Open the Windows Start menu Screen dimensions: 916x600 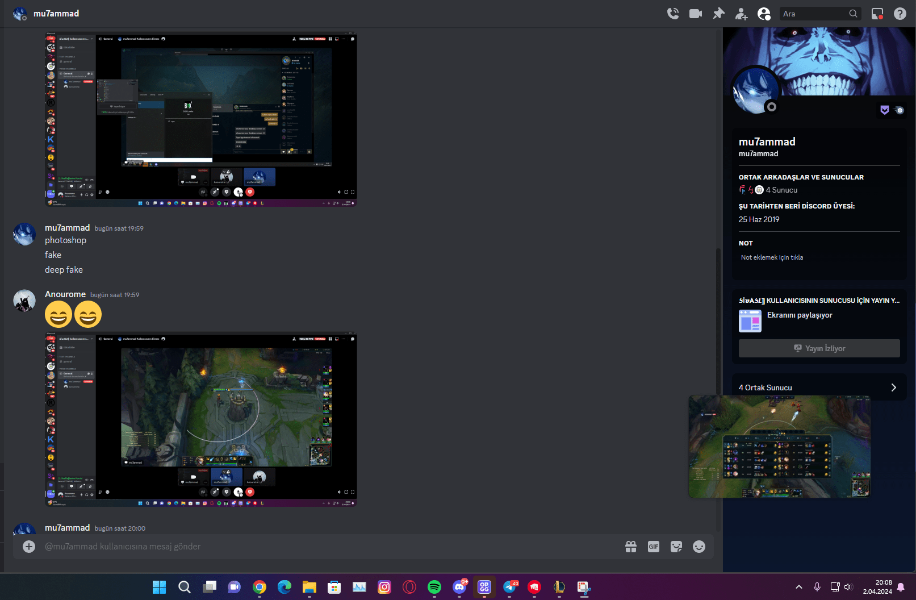[x=160, y=587]
